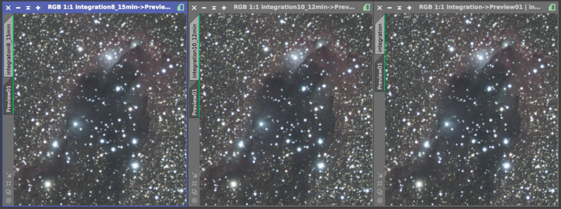Click the square fit-view icon in integration10_12min window

tap(194, 183)
